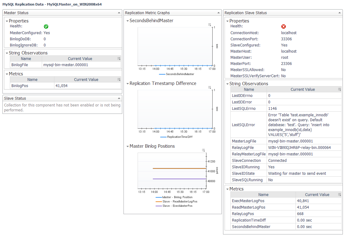Image resolution: width=345 pixels, height=240 pixels.
Task: Click the SlaveIORunning row name cell
Action: point(249,167)
